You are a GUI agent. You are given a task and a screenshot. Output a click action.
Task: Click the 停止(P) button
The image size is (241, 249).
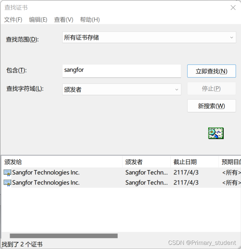point(211,88)
